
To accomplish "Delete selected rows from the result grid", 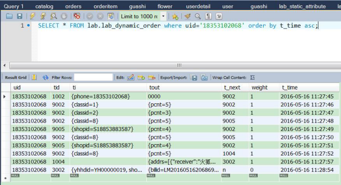I will [152, 77].
